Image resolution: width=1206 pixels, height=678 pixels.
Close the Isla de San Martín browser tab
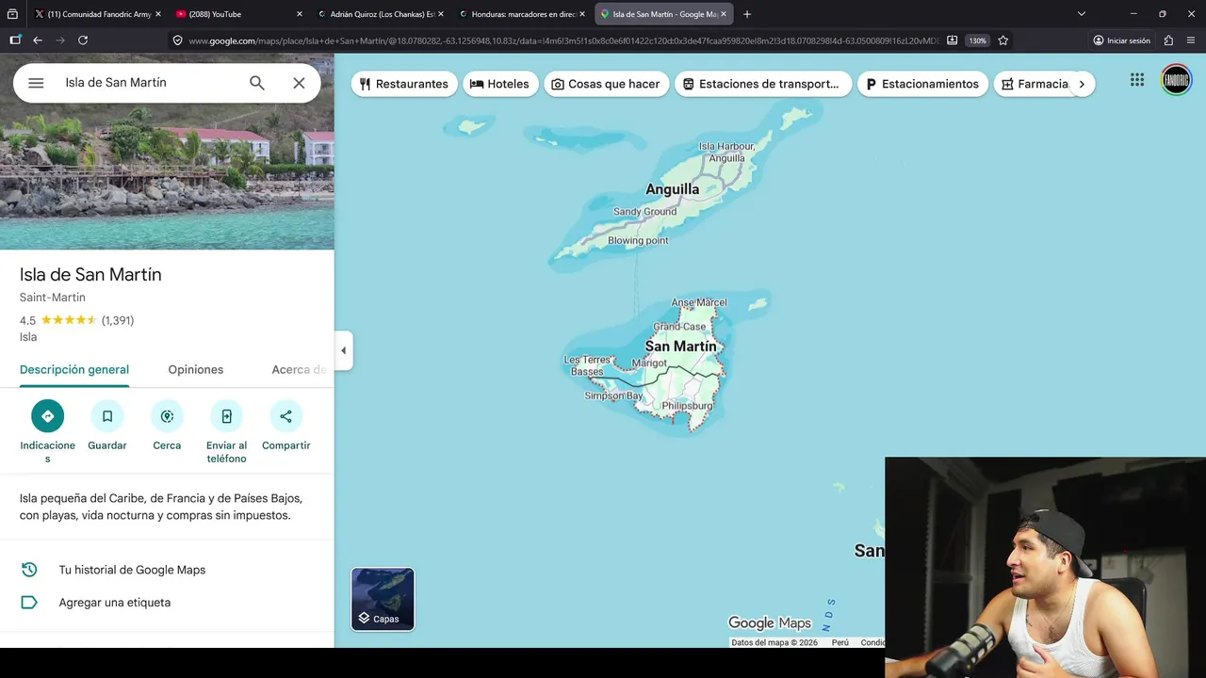[724, 14]
